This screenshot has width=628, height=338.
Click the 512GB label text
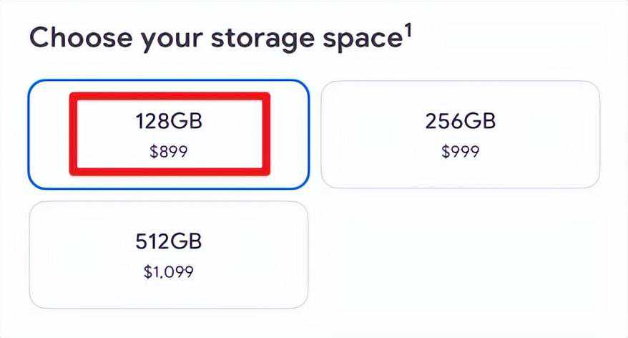[169, 242]
